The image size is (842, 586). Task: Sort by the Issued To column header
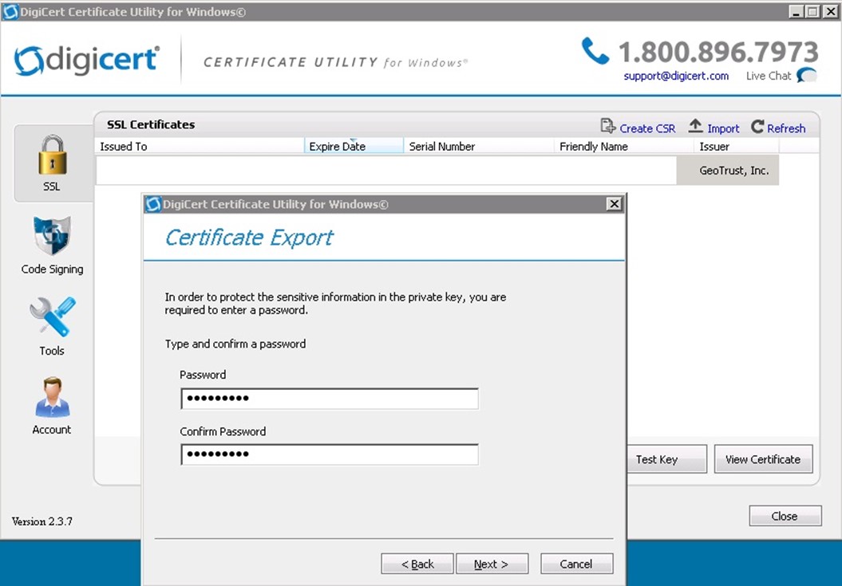pyautogui.click(x=200, y=146)
